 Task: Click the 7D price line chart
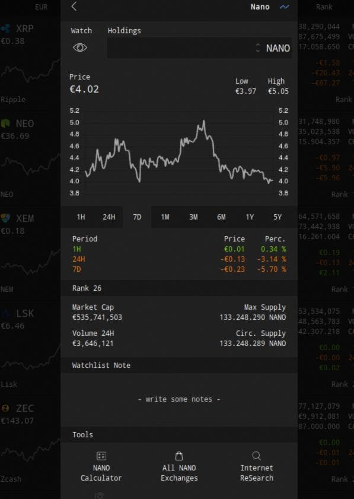178,152
